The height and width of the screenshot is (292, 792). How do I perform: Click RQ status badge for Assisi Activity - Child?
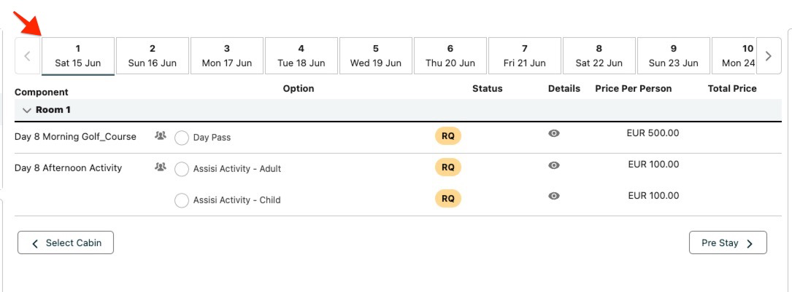click(x=448, y=198)
